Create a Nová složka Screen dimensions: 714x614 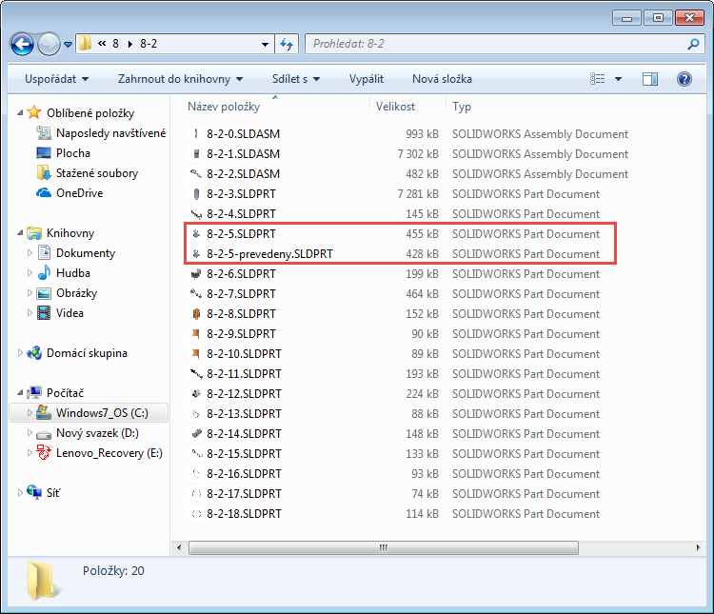point(442,79)
